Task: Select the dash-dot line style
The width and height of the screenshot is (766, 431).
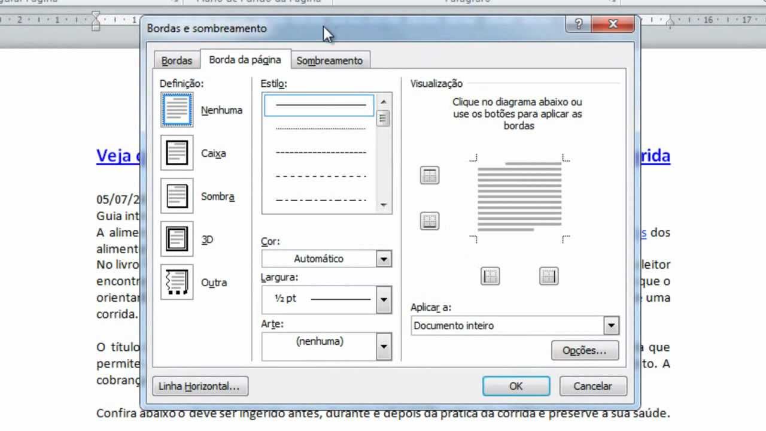Action: click(x=320, y=200)
